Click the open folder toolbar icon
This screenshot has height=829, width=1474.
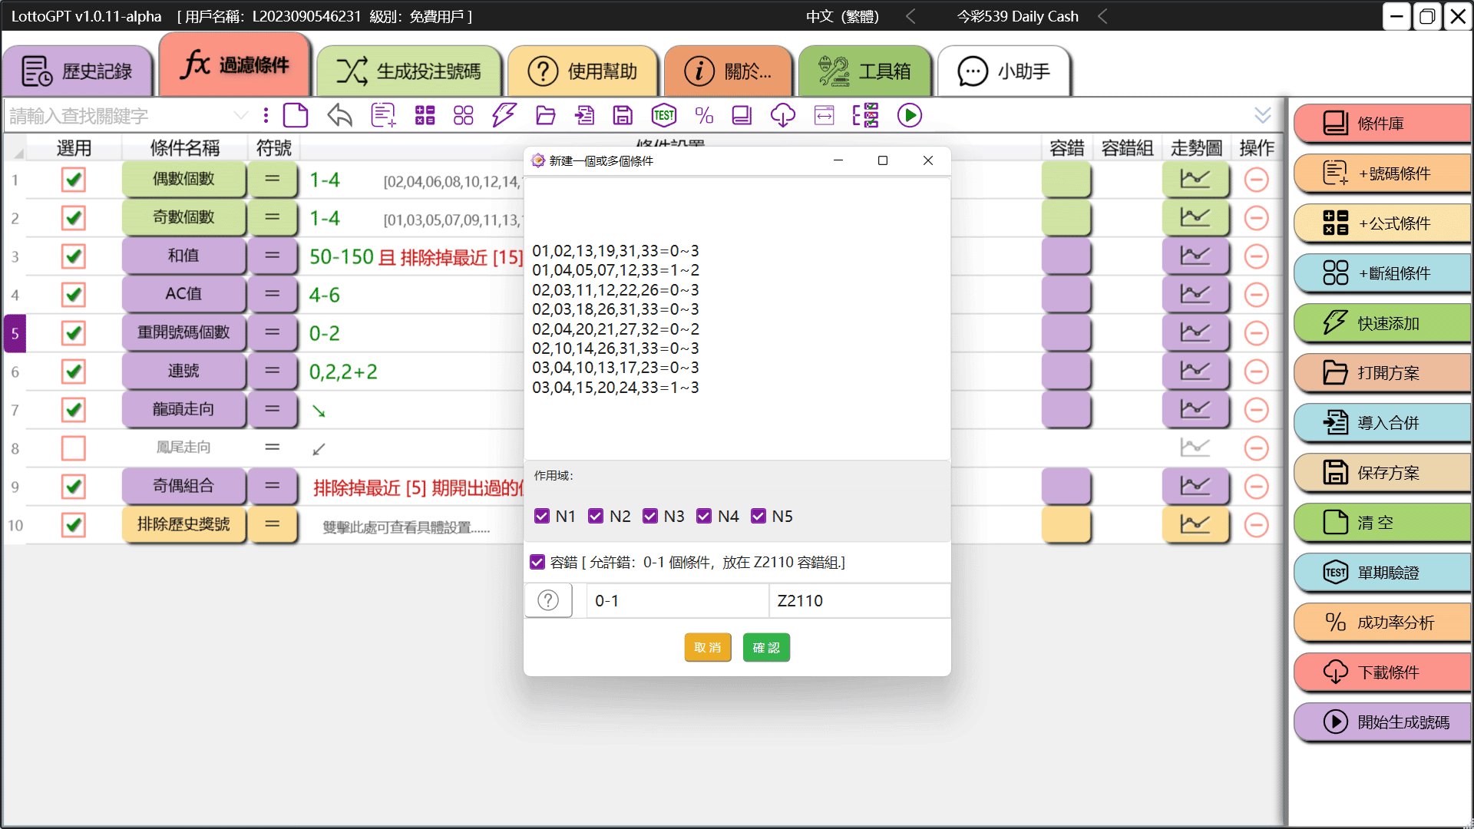pos(546,115)
